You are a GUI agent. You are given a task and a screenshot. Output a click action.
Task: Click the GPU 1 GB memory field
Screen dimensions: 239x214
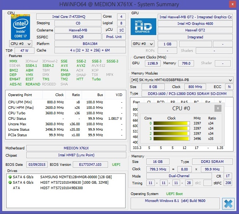[167, 44]
